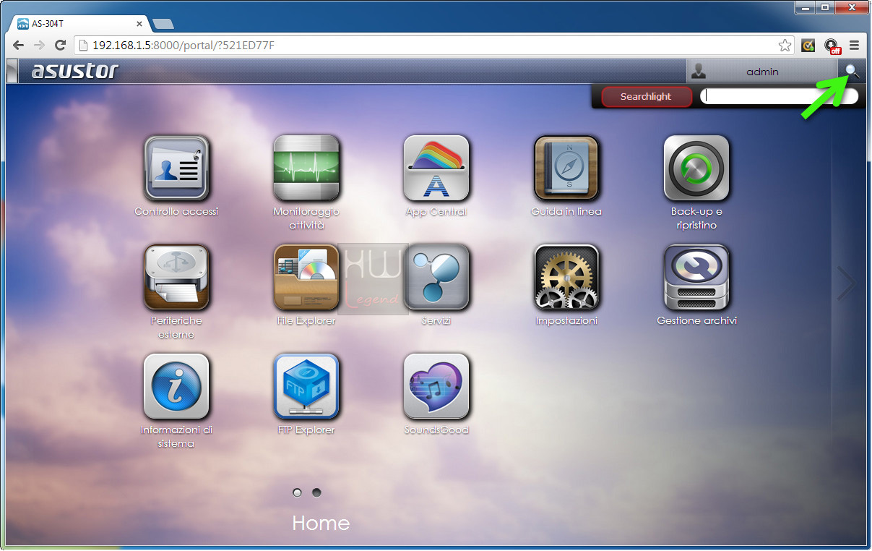The image size is (872, 551).
Task: Launch Gestione archivi storage manager
Action: (x=696, y=277)
